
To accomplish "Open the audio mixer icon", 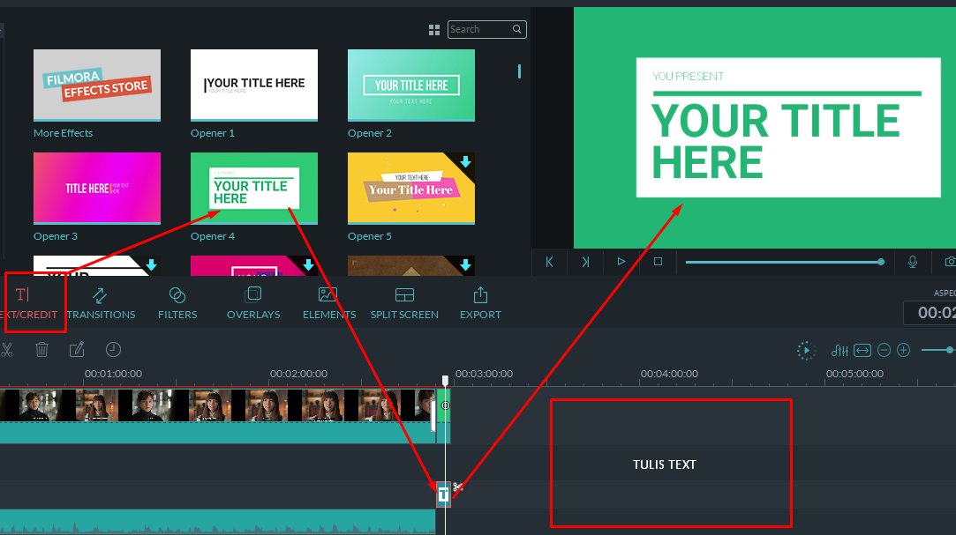I will pos(839,350).
